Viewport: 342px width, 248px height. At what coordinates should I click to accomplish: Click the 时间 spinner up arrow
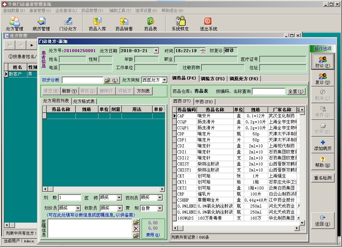203,49
